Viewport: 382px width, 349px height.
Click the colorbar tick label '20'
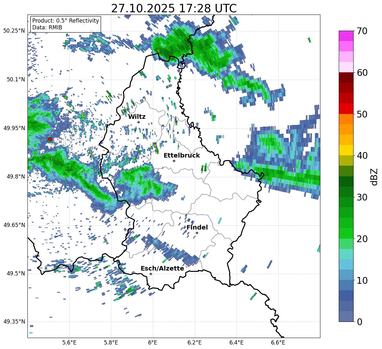[x=362, y=239]
